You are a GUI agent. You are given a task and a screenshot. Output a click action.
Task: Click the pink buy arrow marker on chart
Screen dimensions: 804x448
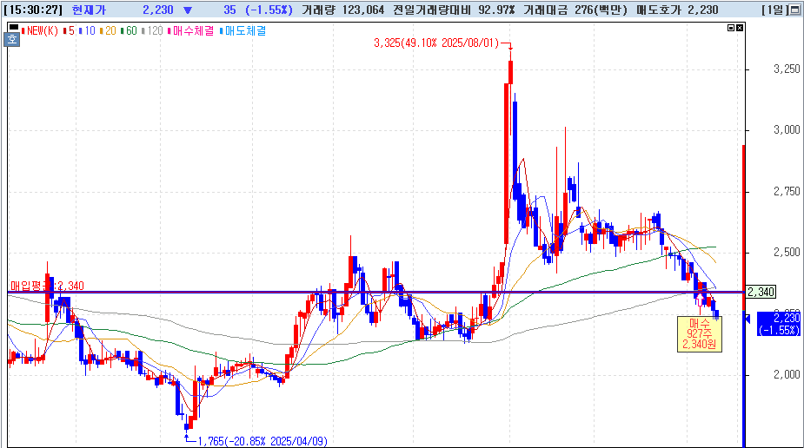[x=700, y=300]
